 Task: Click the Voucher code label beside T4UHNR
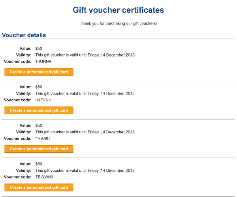(18, 62)
